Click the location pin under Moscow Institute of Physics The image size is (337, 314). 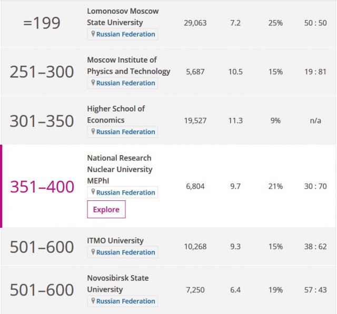coord(93,83)
